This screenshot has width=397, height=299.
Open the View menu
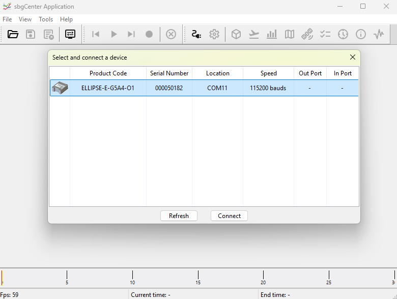(x=25, y=19)
